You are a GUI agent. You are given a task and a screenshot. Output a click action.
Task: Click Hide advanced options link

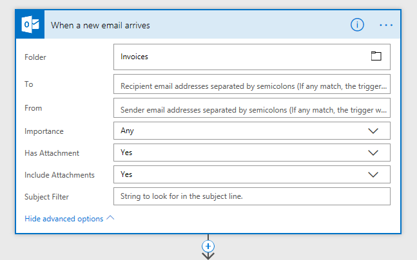pos(64,219)
